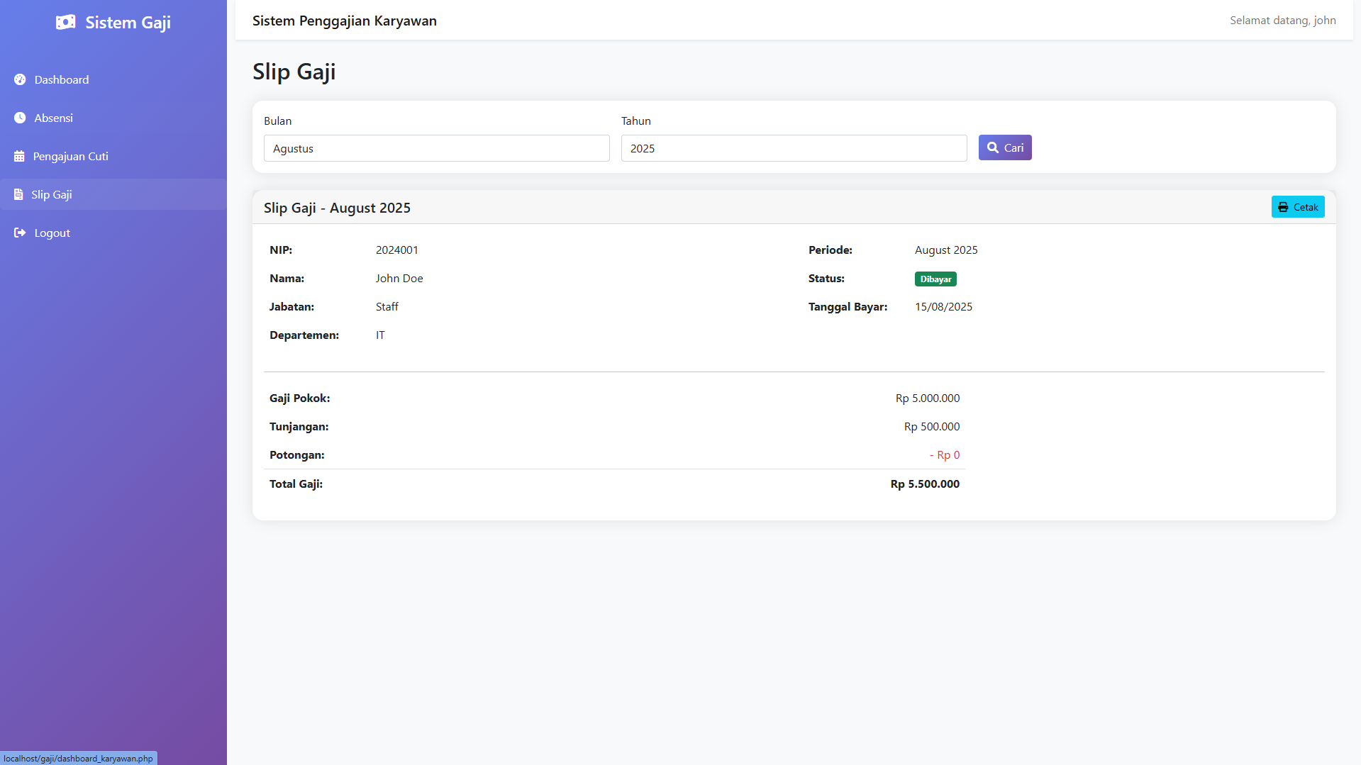Click the money logo icon beside Sistem Gaji
Screen dimensions: 1361x765
(x=65, y=23)
